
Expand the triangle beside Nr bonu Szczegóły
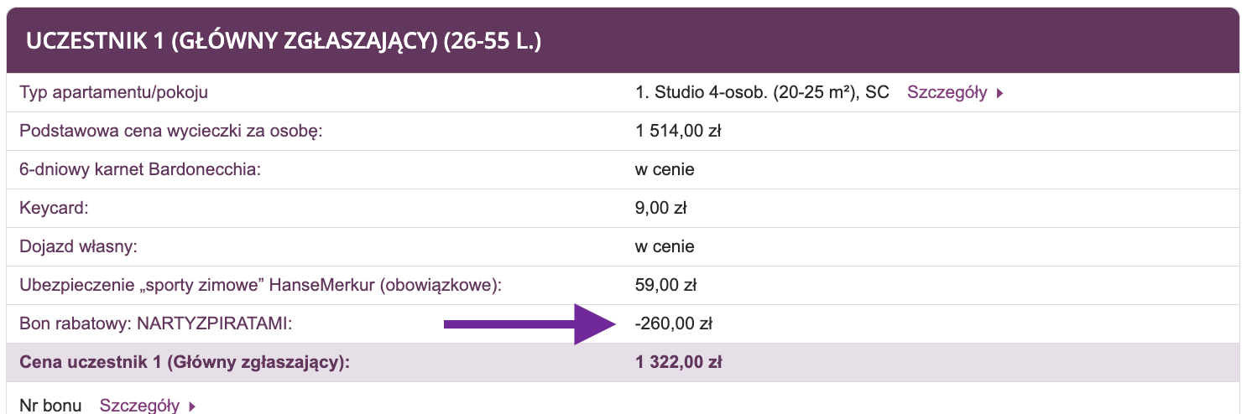pyautogui.click(x=192, y=407)
